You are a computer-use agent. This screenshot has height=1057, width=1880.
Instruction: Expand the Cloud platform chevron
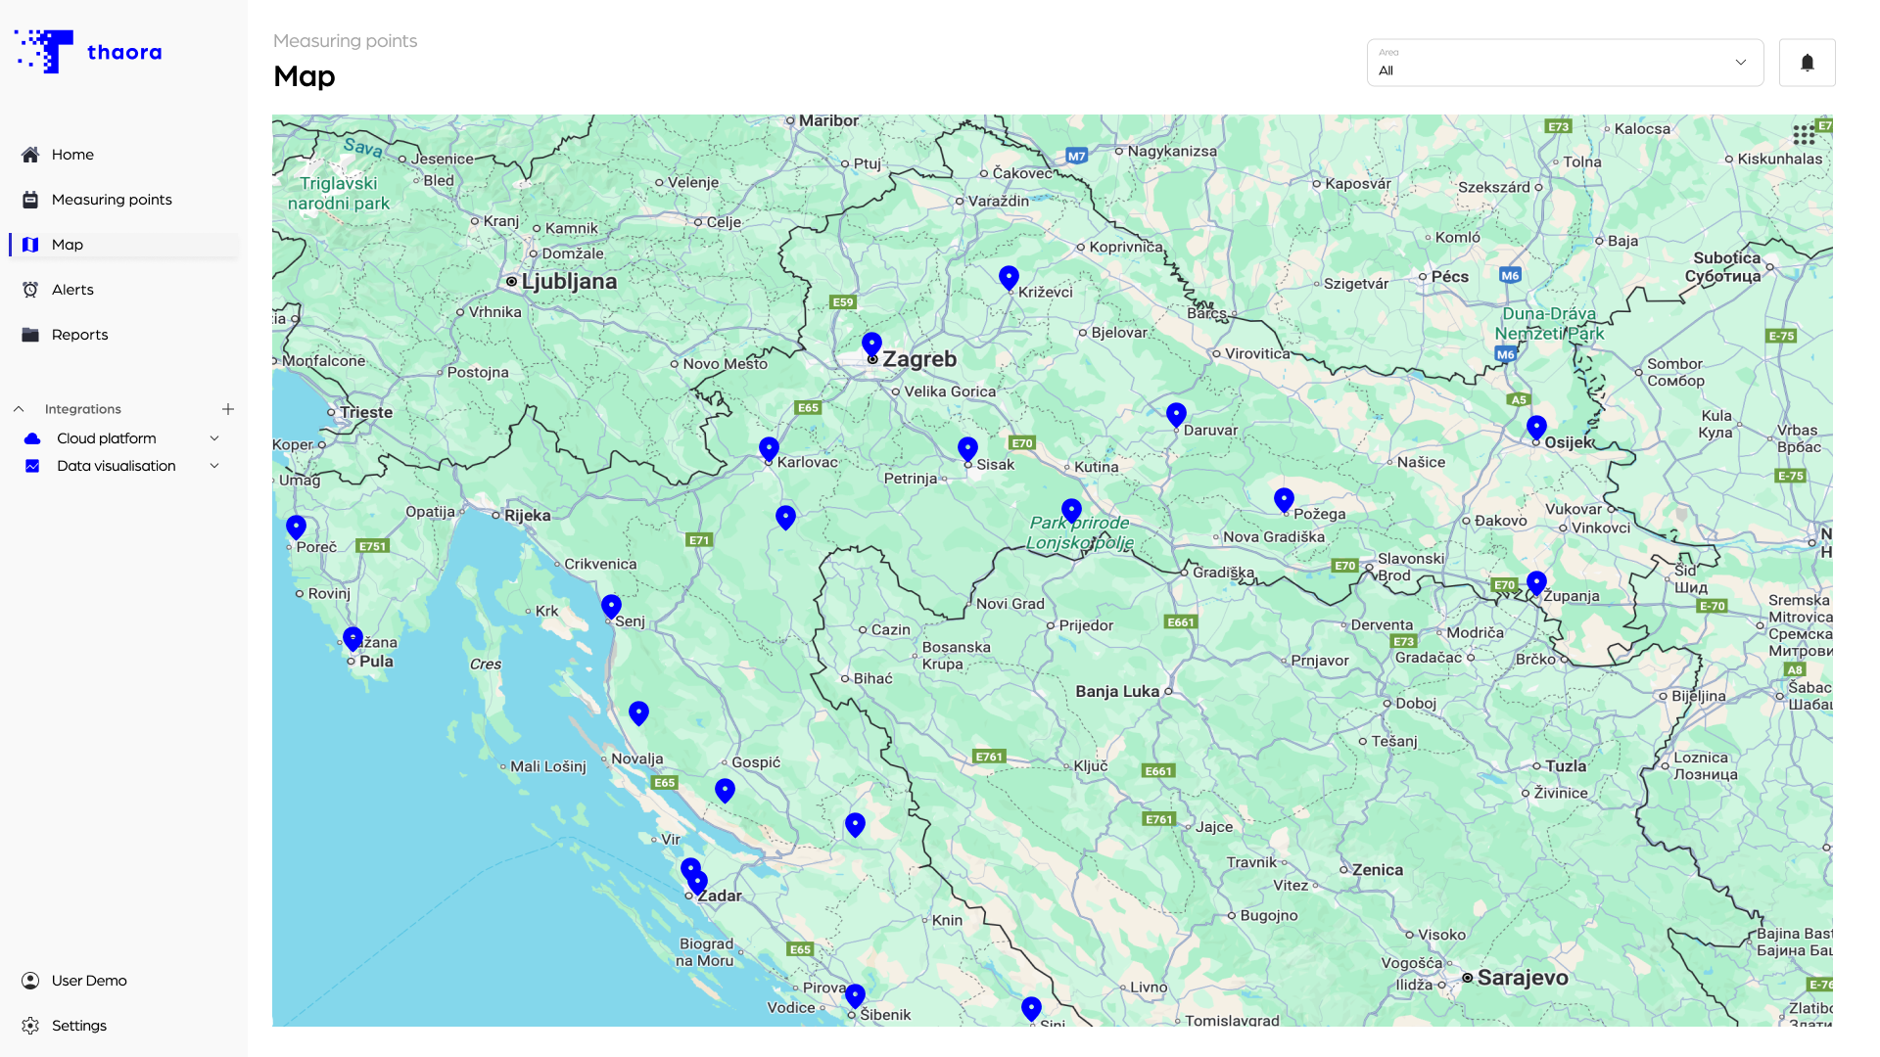coord(214,438)
